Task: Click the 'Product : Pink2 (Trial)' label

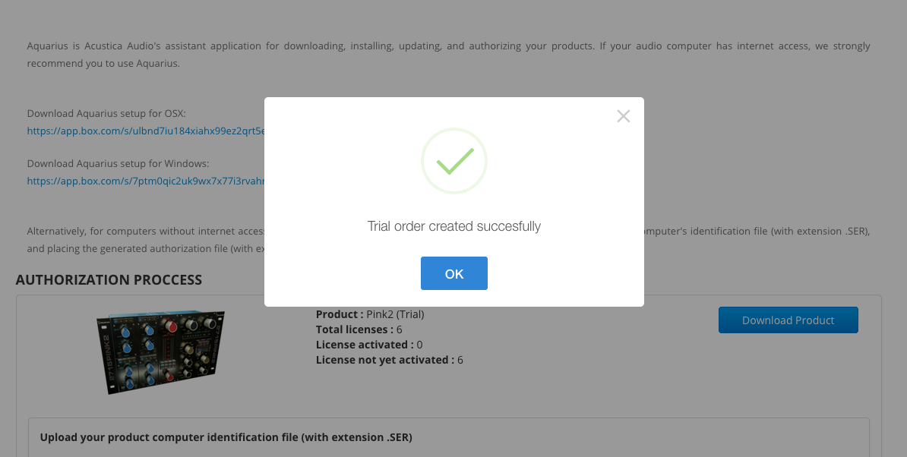Action: click(x=369, y=314)
